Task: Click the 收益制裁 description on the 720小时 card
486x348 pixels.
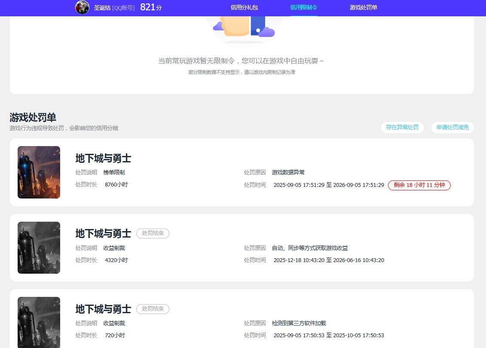Action: (114, 323)
